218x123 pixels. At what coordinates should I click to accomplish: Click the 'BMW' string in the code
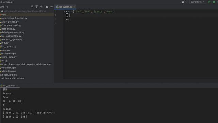(x=87, y=11)
